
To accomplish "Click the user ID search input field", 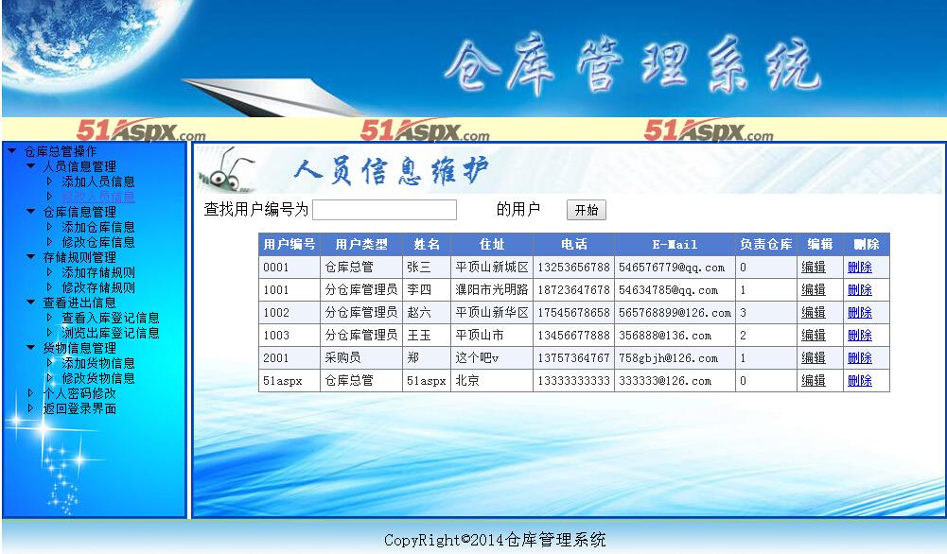I will pyautogui.click(x=384, y=210).
